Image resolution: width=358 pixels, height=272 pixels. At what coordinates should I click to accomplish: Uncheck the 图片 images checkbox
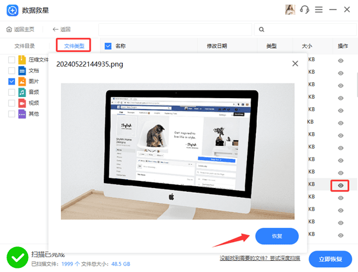(12, 82)
